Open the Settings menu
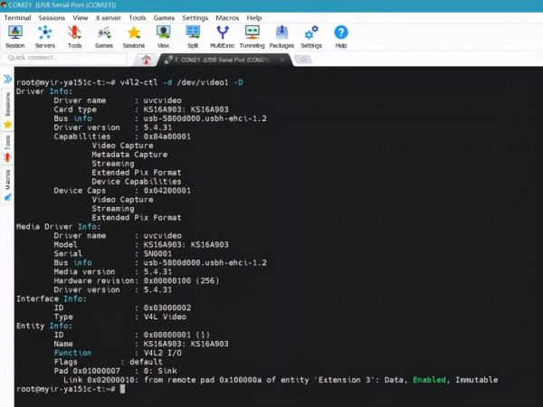The height and width of the screenshot is (407, 543). click(x=195, y=18)
